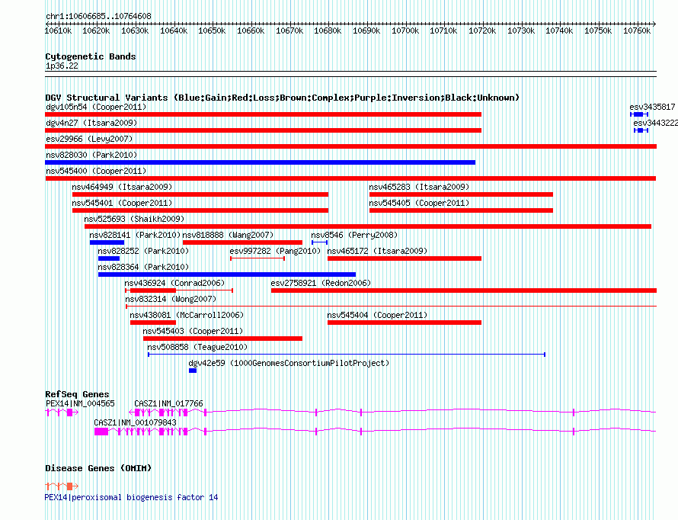Select the nsv828141 Park2010 blue bar

pyautogui.click(x=107, y=242)
